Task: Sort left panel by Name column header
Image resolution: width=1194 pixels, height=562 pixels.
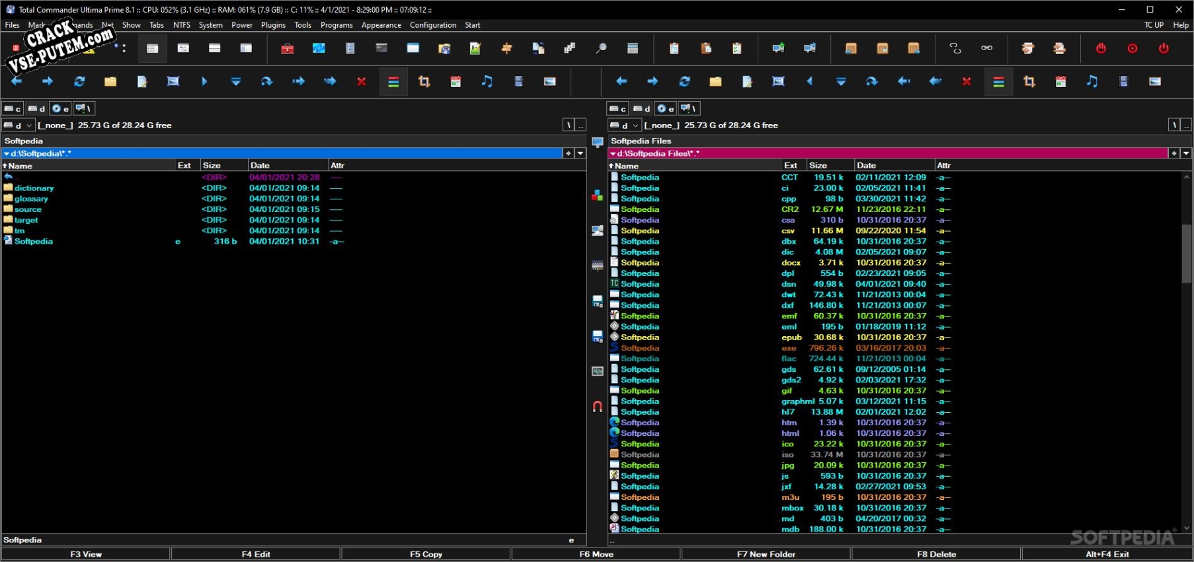Action: (89, 165)
